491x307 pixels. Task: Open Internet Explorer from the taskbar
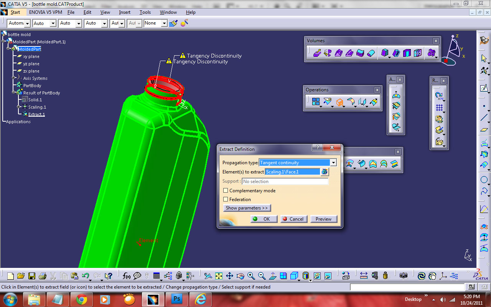(x=201, y=299)
